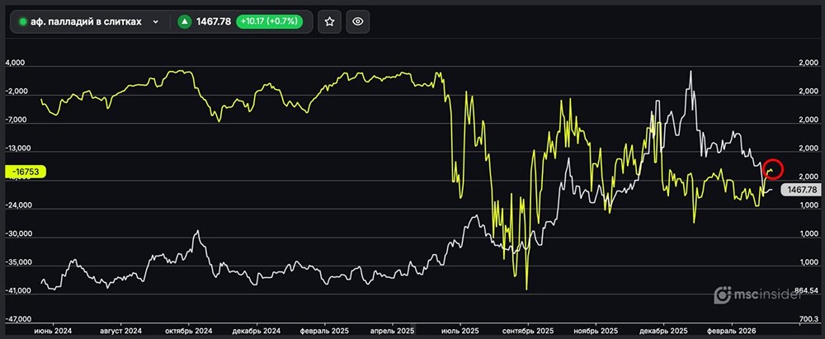Click the октябрь 2024 date label
825x339 pixels.
(189, 331)
